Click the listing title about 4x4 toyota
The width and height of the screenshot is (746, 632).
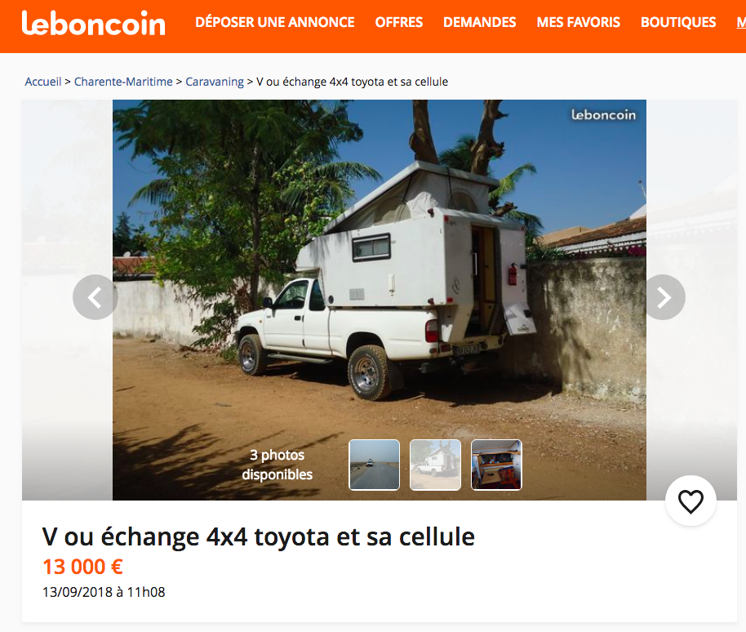(259, 536)
